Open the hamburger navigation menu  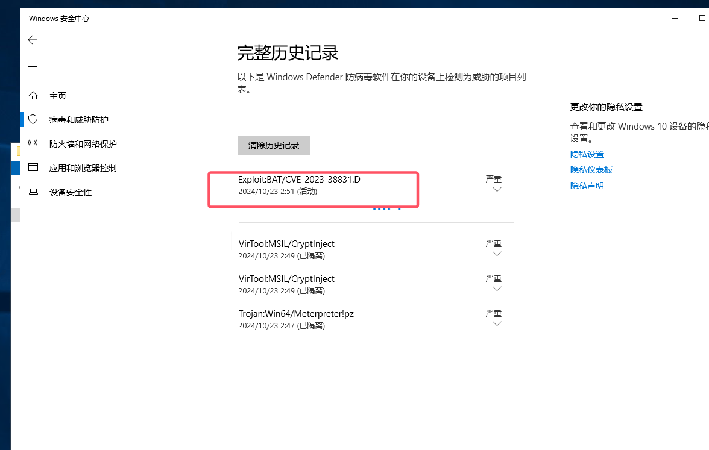(x=33, y=66)
